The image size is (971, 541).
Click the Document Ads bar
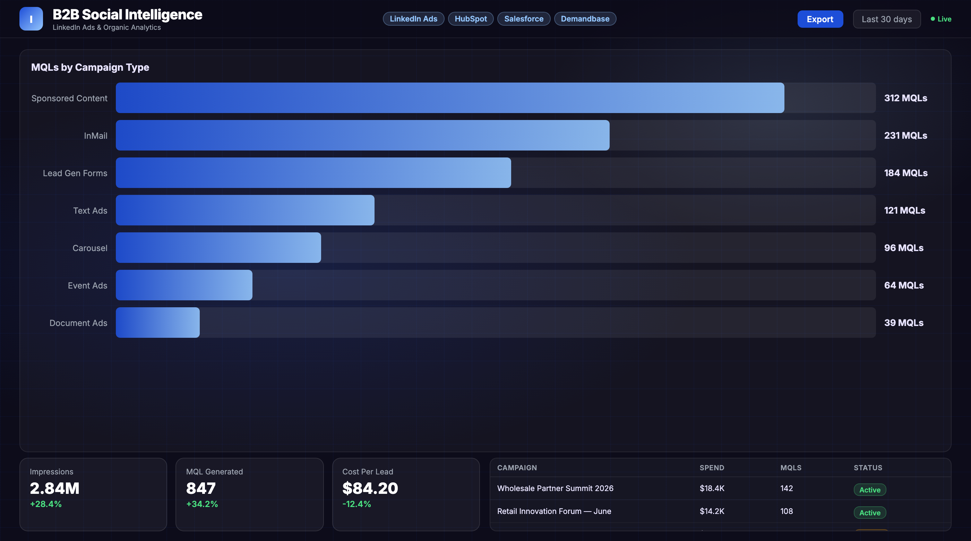coord(157,323)
